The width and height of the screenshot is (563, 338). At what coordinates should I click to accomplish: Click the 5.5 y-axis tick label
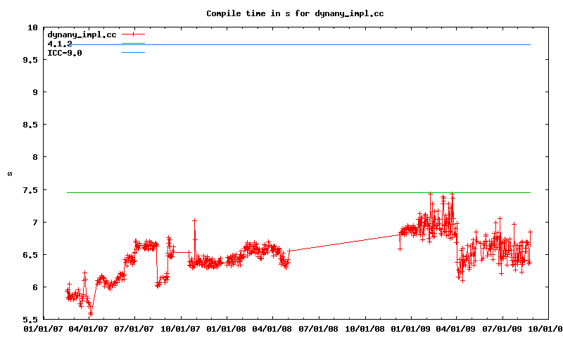pyautogui.click(x=30, y=319)
